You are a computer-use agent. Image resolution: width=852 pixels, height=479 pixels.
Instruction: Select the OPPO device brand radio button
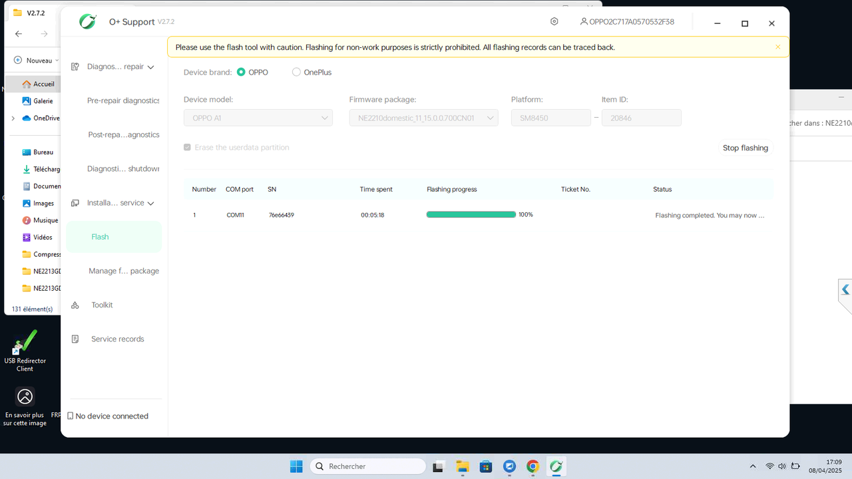pos(241,72)
